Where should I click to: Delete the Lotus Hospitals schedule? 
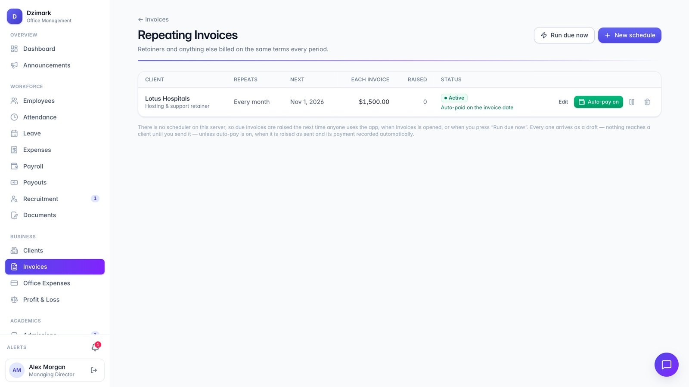(x=647, y=102)
